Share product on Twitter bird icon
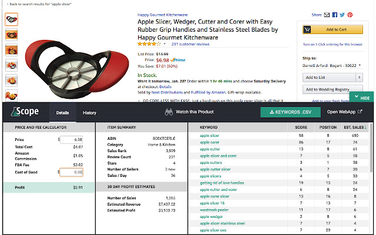 point(342,15)
